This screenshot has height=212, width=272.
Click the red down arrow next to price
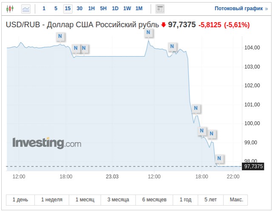tap(164, 25)
